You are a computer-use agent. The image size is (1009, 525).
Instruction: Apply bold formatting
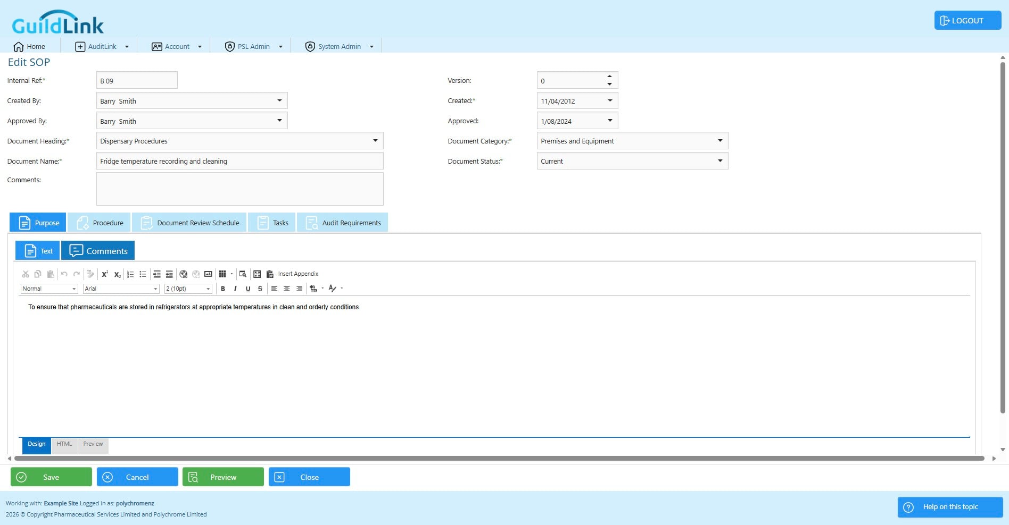[x=223, y=289]
